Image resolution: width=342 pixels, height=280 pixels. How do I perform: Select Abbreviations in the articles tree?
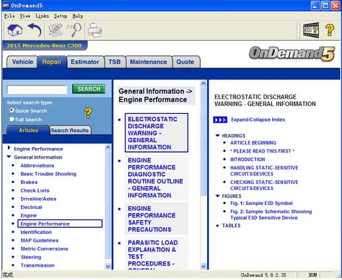point(37,166)
